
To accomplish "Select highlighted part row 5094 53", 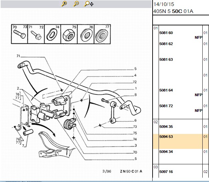I will pyautogui.click(x=181, y=142).
